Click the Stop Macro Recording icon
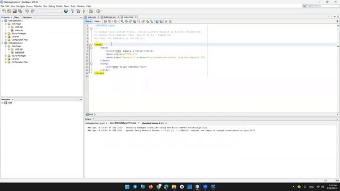The image size is (340, 191). 170,21
